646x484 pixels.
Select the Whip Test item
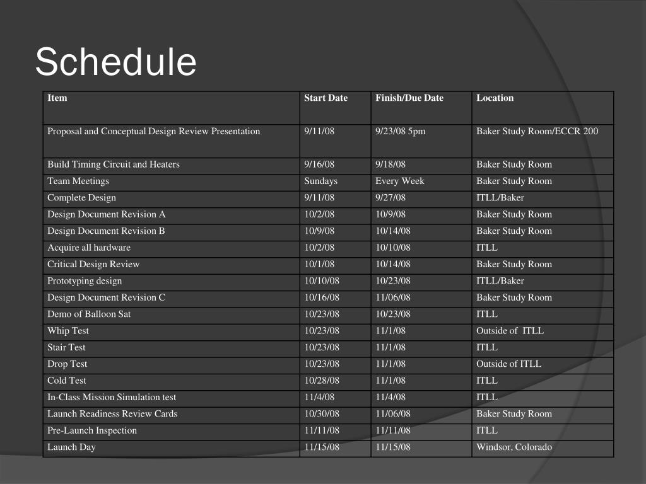[68, 331]
